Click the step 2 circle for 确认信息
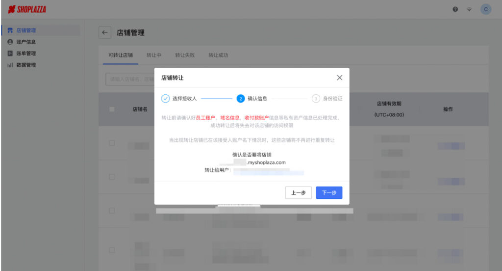The height and width of the screenshot is (271, 502). (240, 99)
